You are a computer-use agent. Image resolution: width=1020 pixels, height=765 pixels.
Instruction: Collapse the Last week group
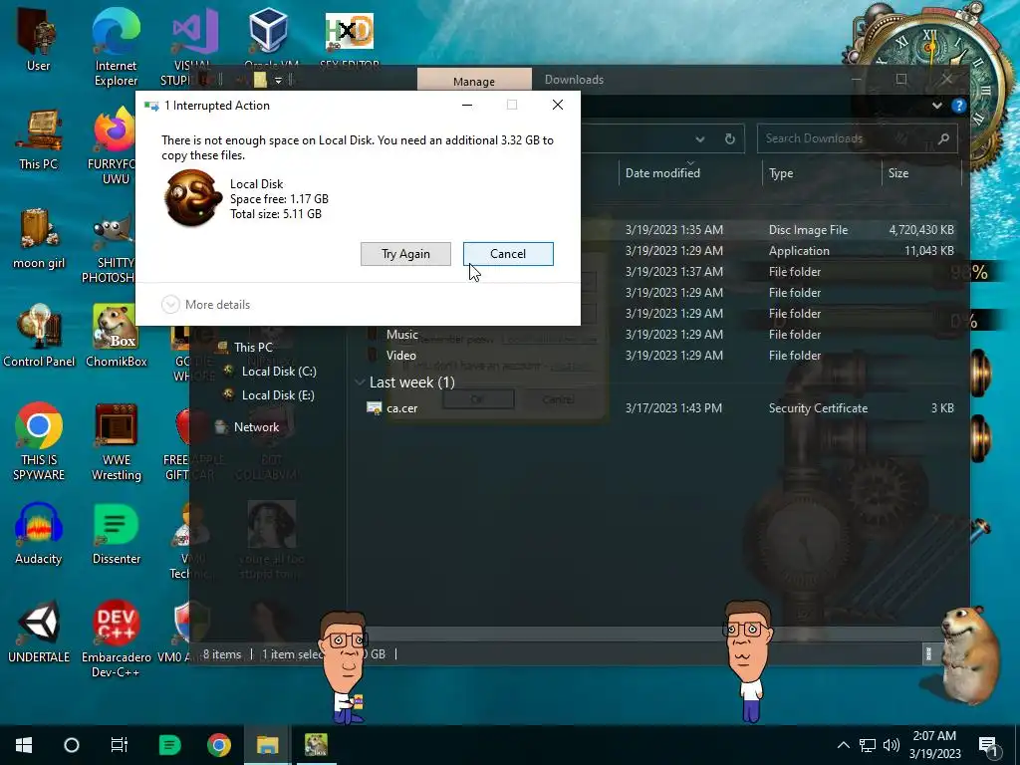coord(359,382)
